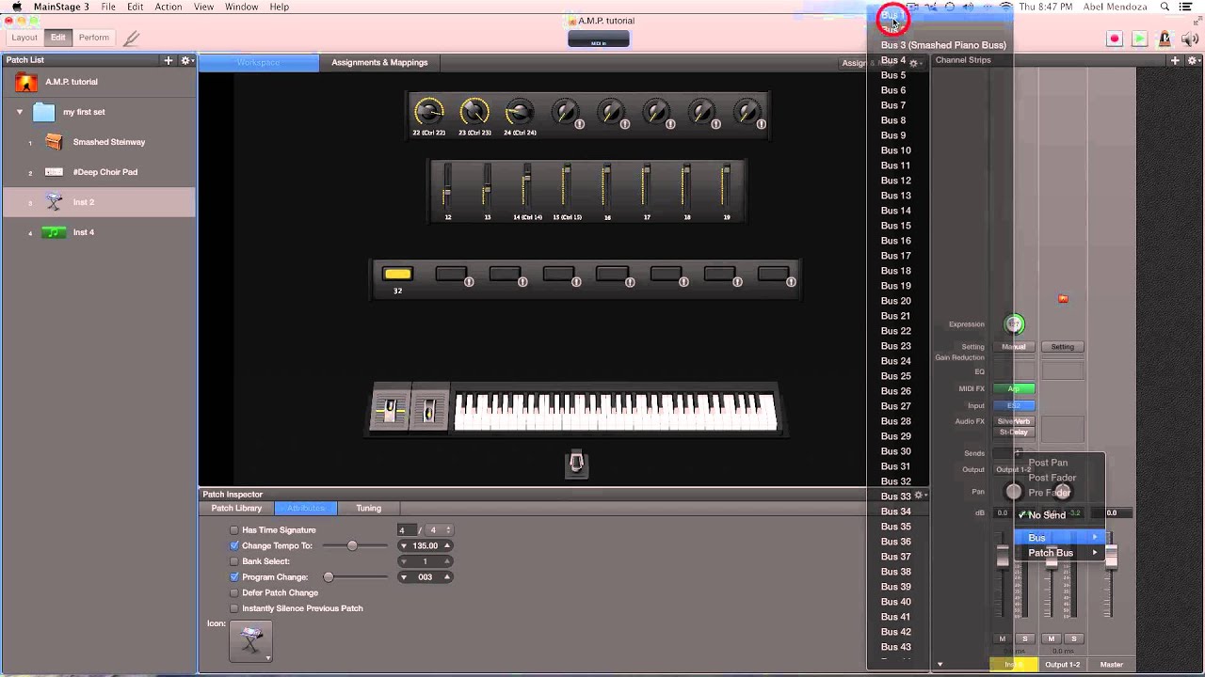The width and height of the screenshot is (1205, 677).
Task: Open the Window menu
Action: [x=242, y=7]
